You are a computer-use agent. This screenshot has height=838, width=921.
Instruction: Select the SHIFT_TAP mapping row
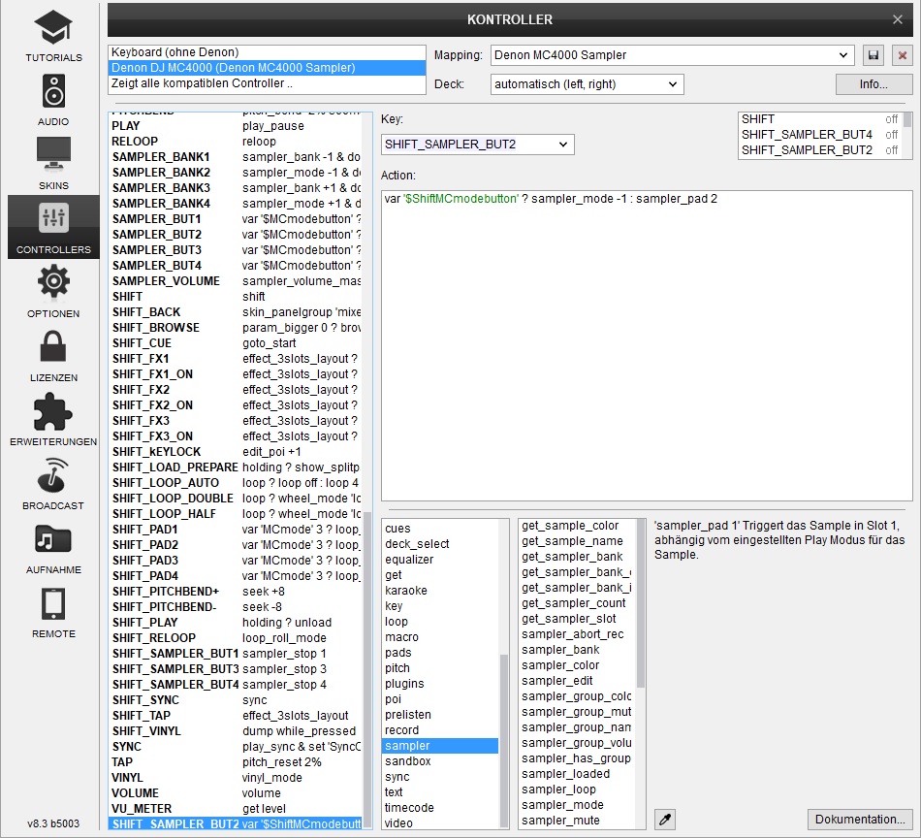(x=237, y=715)
